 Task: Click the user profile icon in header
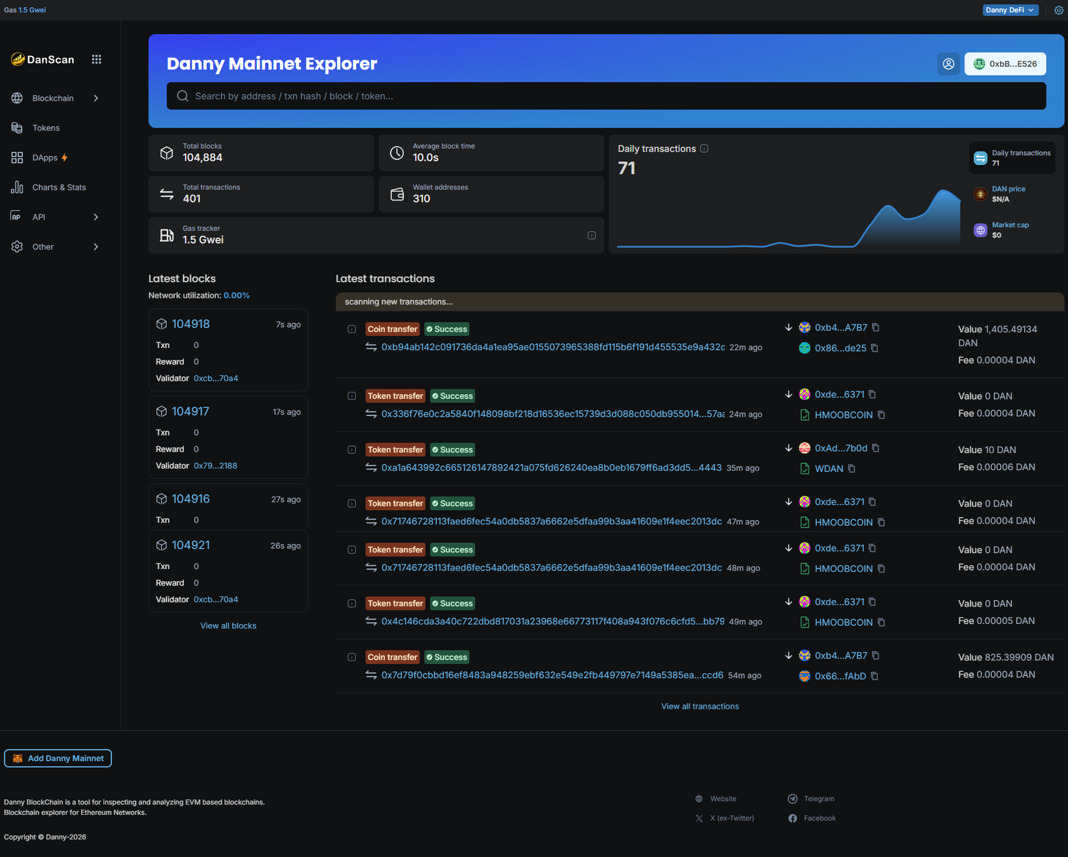[x=948, y=64]
